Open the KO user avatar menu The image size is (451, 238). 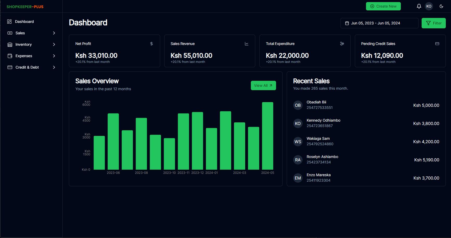(429, 6)
